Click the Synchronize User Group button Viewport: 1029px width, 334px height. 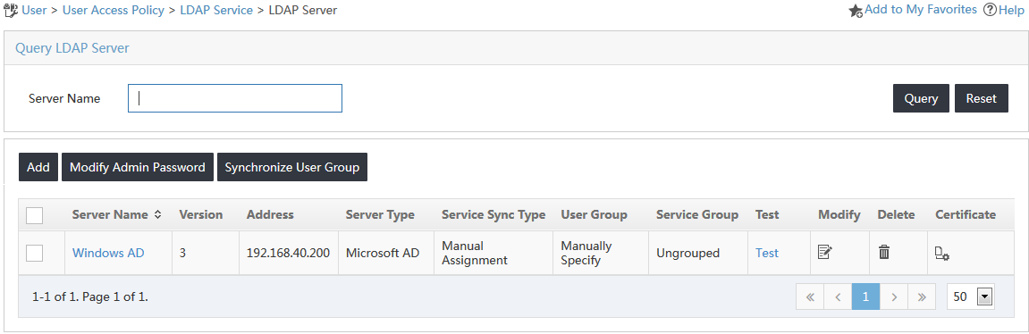click(292, 167)
